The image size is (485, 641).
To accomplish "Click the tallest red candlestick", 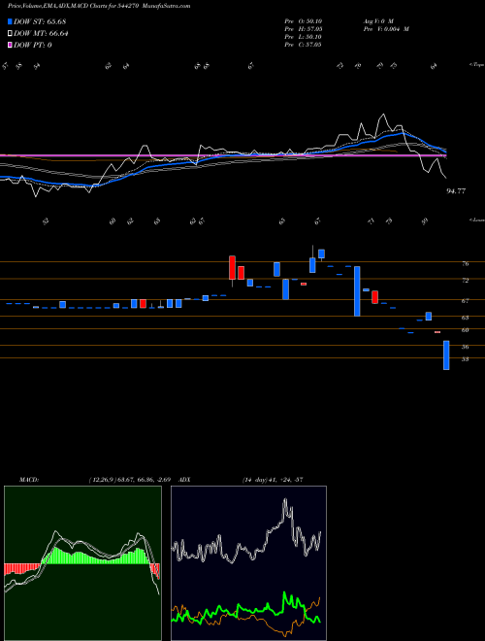I will click(x=232, y=268).
